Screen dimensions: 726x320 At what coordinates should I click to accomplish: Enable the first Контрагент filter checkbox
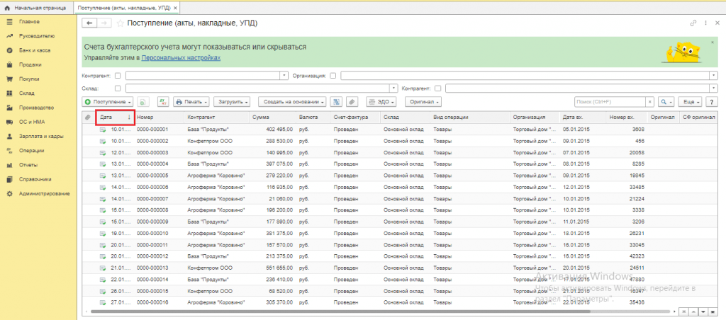click(x=118, y=75)
